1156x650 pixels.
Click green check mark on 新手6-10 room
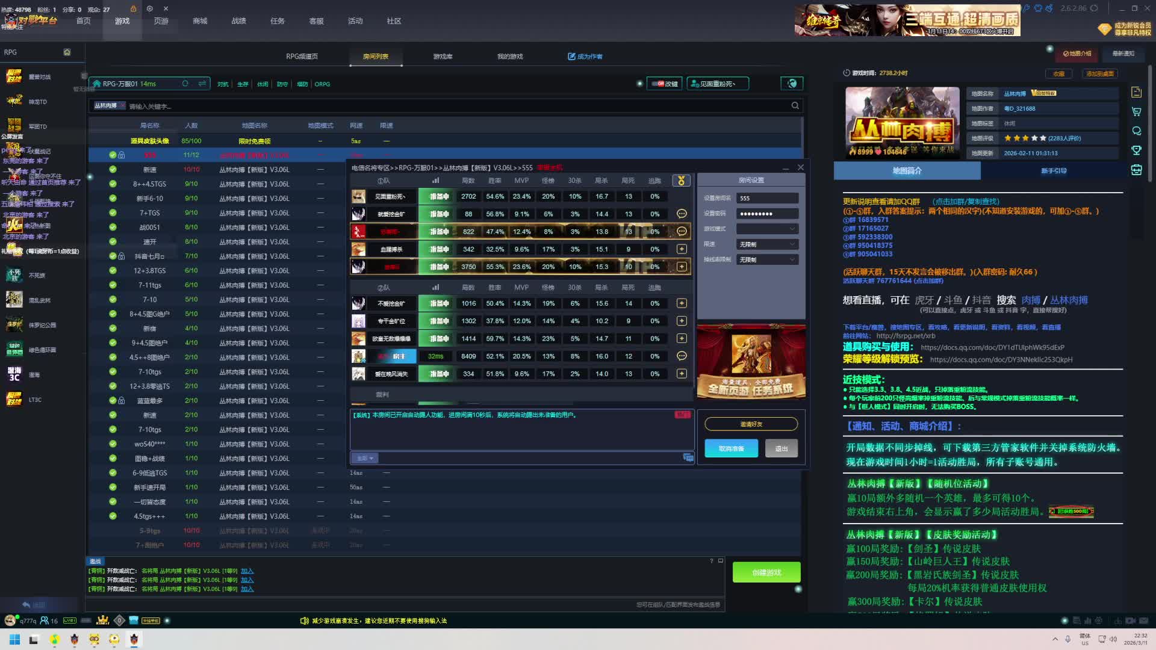(113, 199)
